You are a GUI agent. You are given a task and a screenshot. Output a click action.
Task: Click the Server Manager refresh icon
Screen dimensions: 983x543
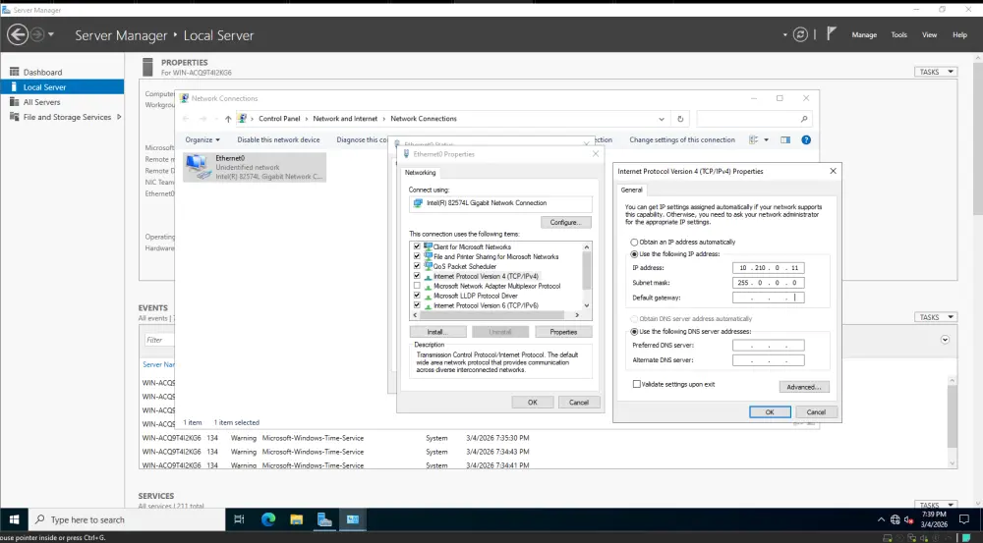tap(800, 34)
